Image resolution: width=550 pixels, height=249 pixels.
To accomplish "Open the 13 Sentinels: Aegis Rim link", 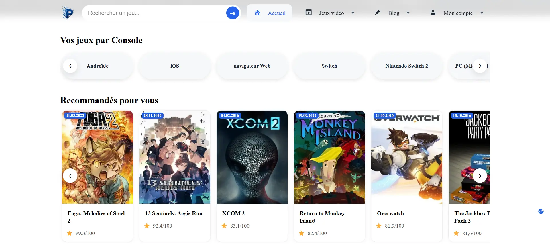I will click(174, 213).
